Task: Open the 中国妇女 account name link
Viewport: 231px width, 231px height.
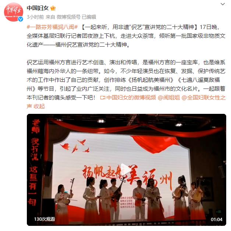Action: 38,8
